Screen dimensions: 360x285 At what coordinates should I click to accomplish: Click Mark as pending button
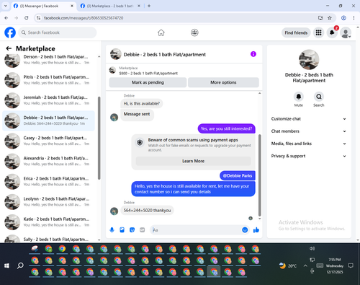(x=148, y=82)
